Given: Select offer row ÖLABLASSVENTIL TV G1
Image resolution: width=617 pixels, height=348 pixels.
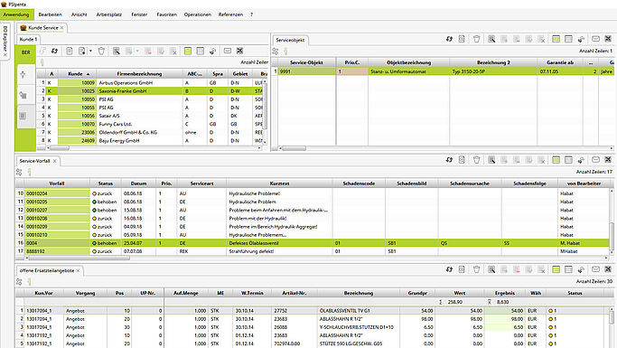Looking at the screenshot, I should pos(313,311).
